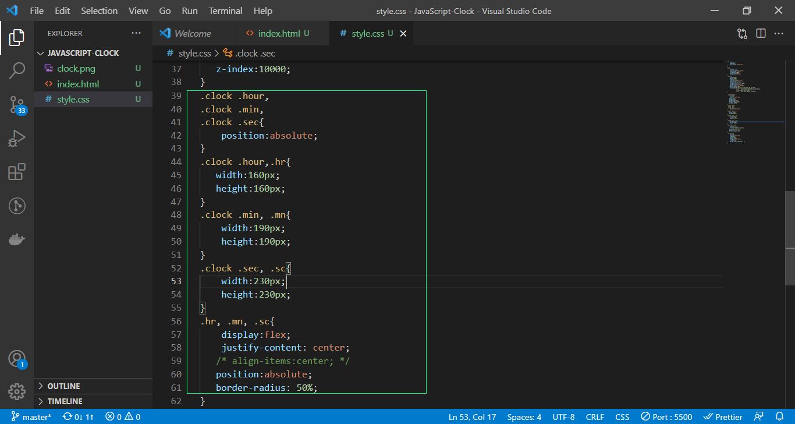
Task: Open the Extensions view
Action: pyautogui.click(x=16, y=172)
